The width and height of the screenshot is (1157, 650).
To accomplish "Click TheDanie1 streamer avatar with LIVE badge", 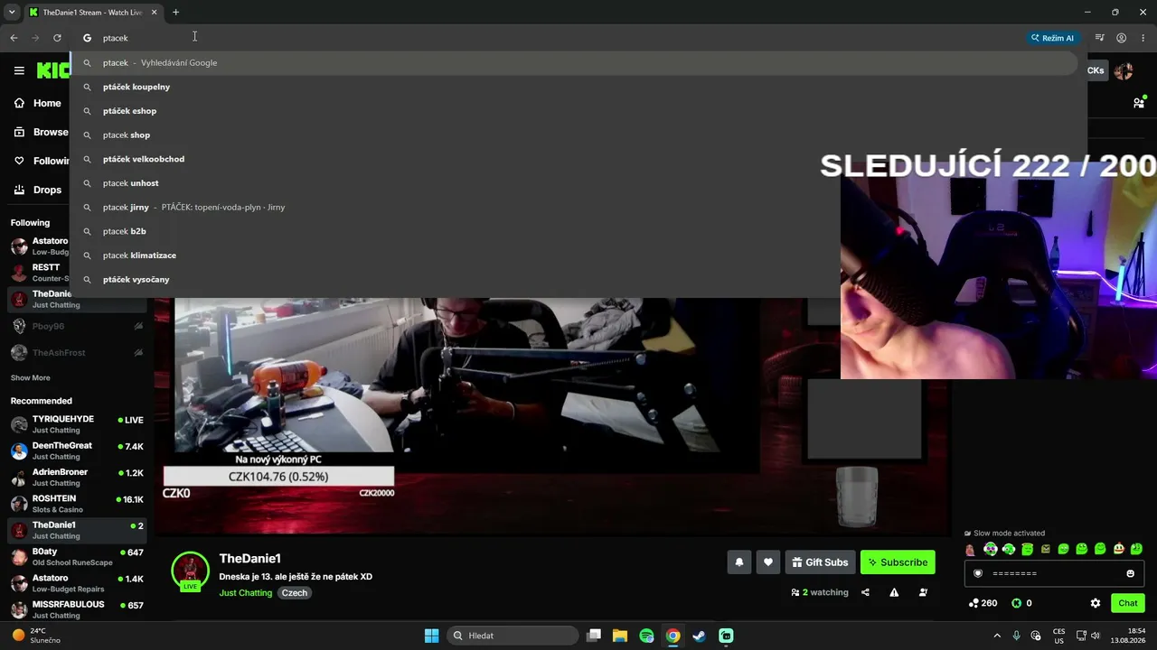I will [191, 571].
